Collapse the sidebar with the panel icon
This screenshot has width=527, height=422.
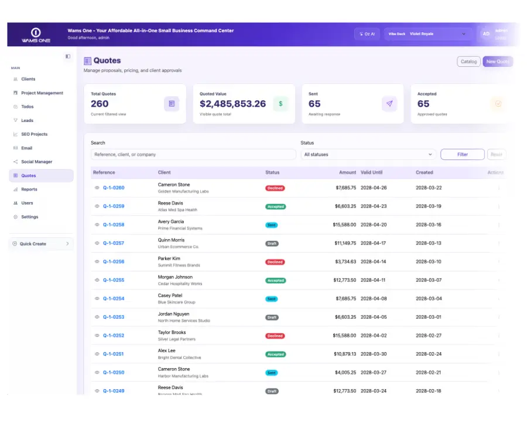pyautogui.click(x=68, y=56)
